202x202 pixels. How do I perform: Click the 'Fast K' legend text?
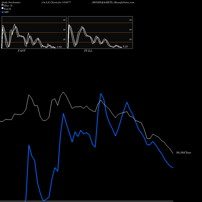point(8,9)
